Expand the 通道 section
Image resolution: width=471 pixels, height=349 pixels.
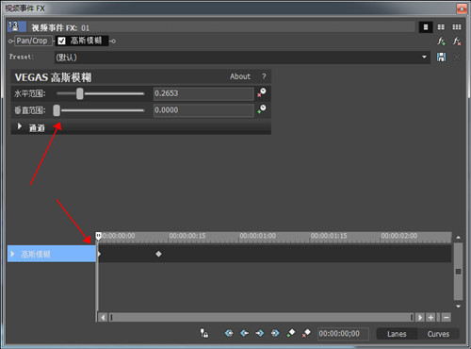point(20,126)
